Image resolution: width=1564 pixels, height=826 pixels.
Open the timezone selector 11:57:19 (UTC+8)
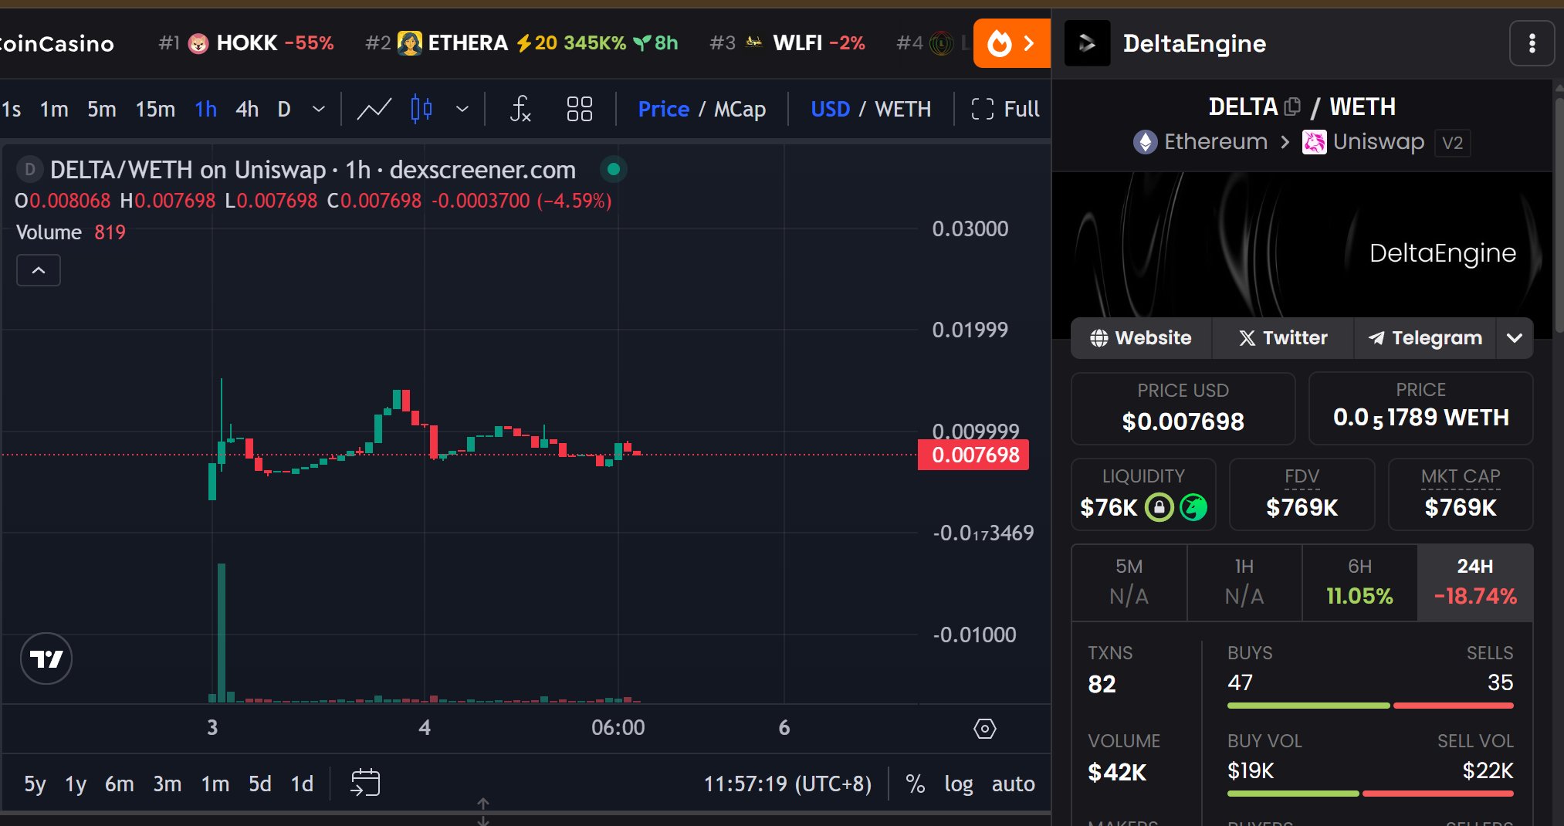click(x=787, y=784)
